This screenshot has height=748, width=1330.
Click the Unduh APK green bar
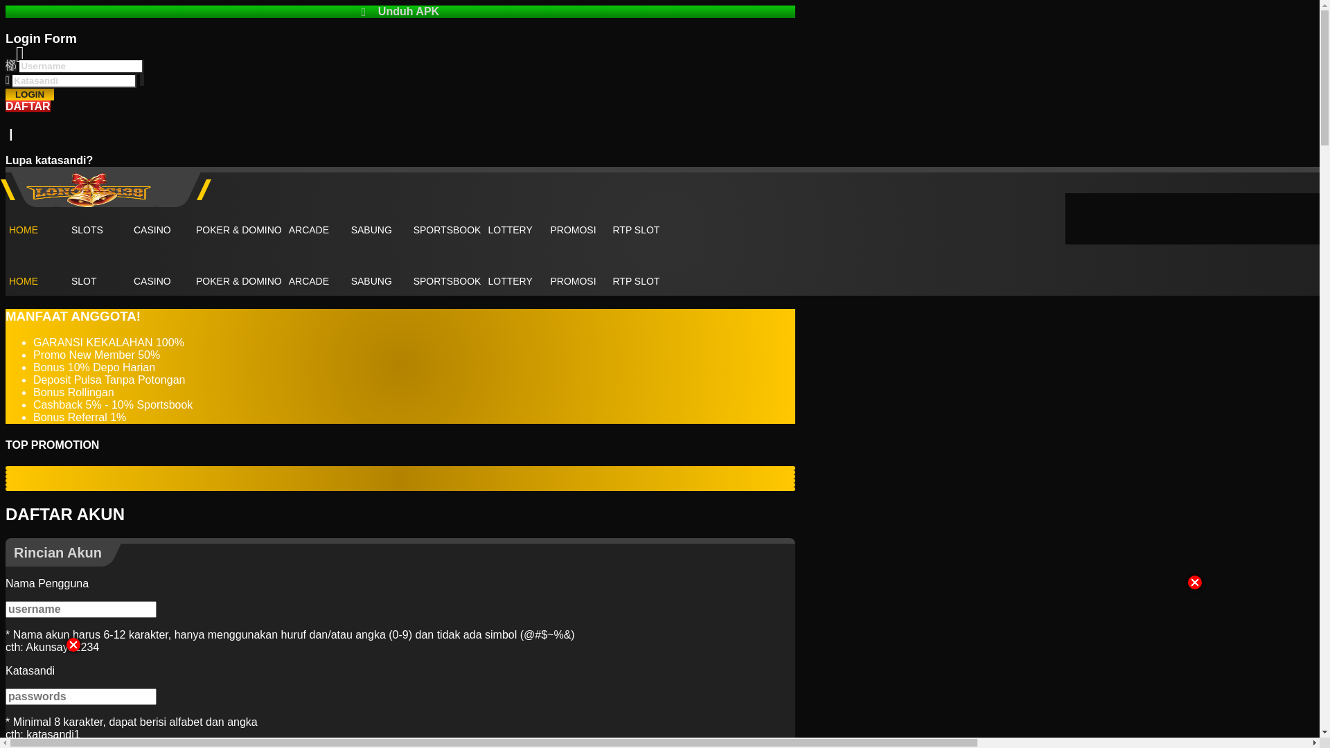[400, 12]
